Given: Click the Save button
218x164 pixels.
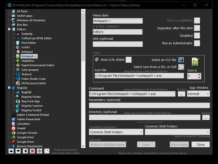Looking at the screenshot, I should [x=146, y=144].
